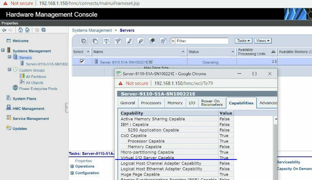Screen dimensions: 312x180
Task: Switch to the Processors tab
Action: coord(151,103)
